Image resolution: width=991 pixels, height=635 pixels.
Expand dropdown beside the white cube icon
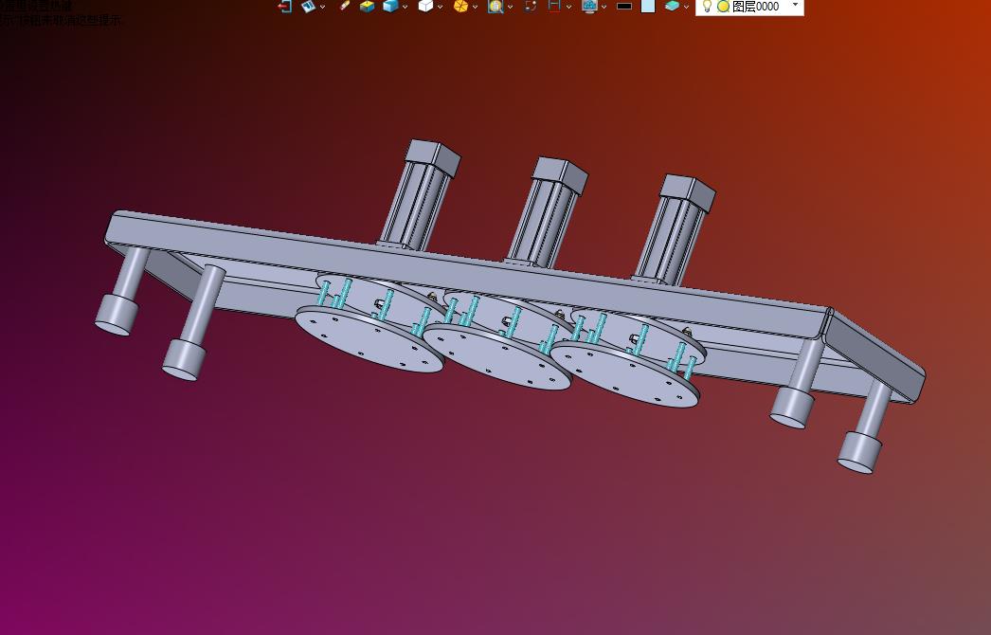(x=440, y=7)
